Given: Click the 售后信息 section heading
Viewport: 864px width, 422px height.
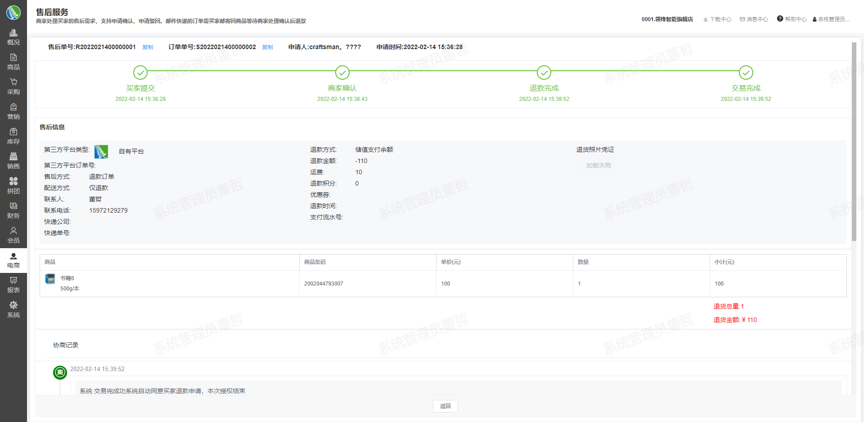Looking at the screenshot, I should pyautogui.click(x=52, y=127).
